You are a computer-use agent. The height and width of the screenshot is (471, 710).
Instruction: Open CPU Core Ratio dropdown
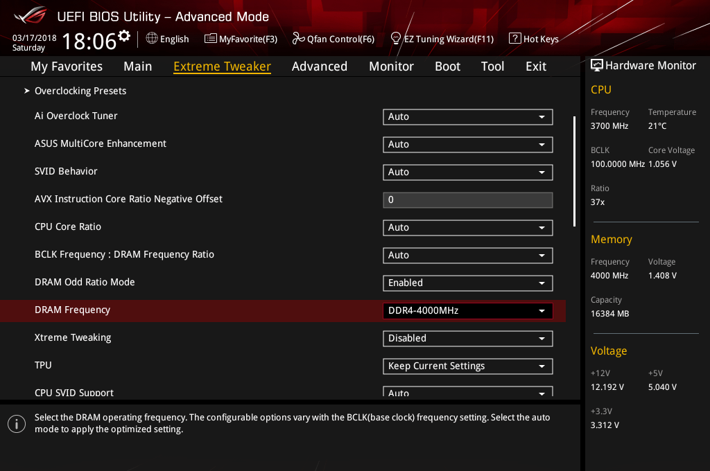(468, 228)
